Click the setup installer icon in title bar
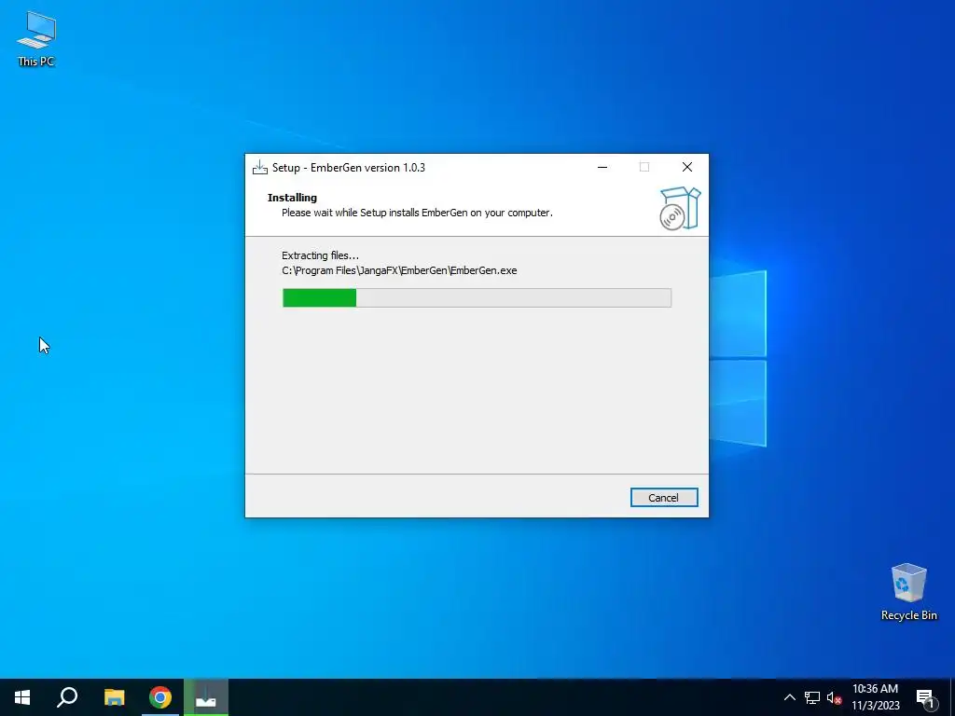The image size is (955, 716). click(260, 168)
